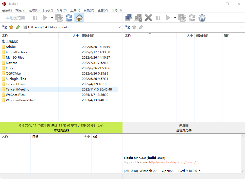Sort local files by 名称 column

[29, 35]
